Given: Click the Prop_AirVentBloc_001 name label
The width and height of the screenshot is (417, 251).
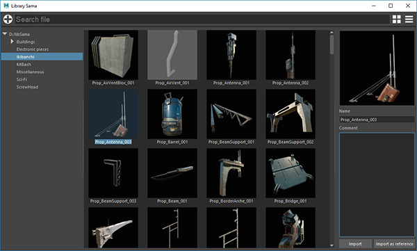Looking at the screenshot, I should point(113,83).
